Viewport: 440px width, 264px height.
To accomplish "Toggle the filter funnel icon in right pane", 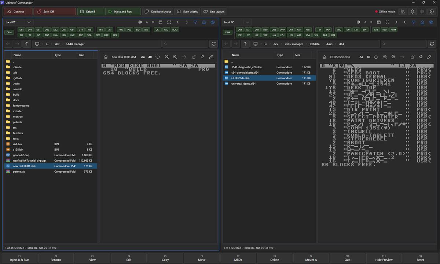I will (413, 22).
